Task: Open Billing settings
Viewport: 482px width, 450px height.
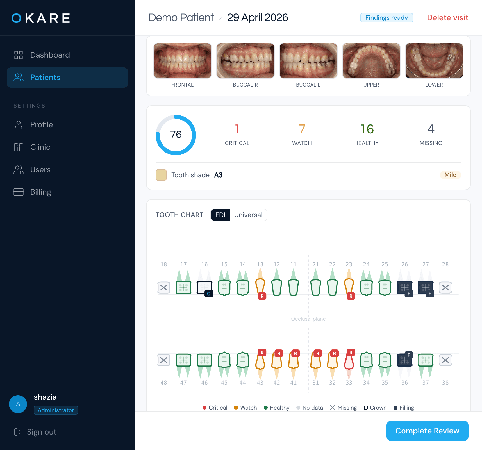Action: coord(67,192)
